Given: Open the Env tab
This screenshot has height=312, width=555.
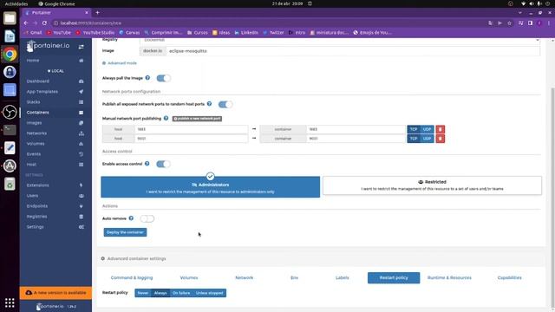Looking at the screenshot, I should 295,277.
